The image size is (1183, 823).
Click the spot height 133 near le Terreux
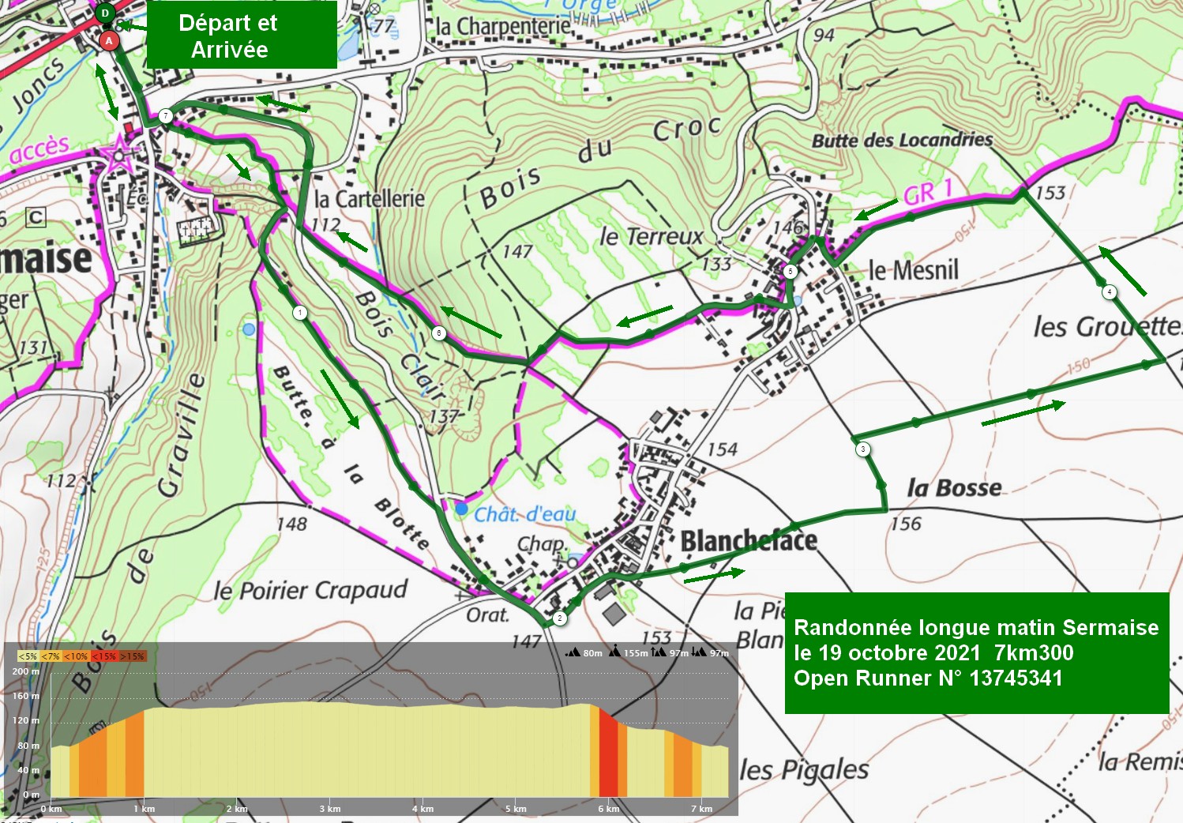pyautogui.click(x=716, y=264)
